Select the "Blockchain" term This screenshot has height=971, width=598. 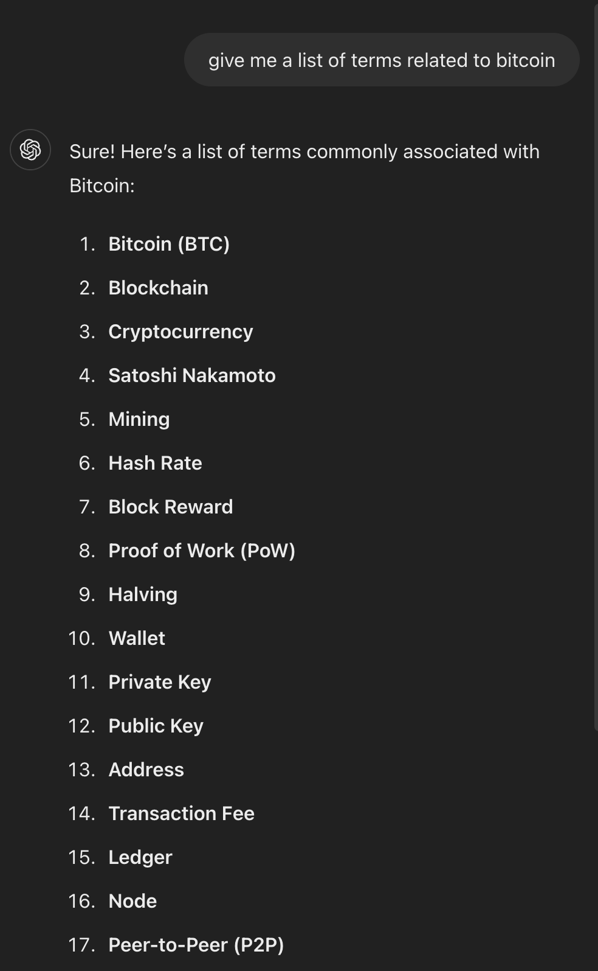tap(158, 288)
